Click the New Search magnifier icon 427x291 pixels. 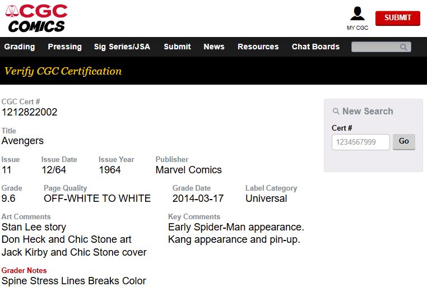click(336, 111)
